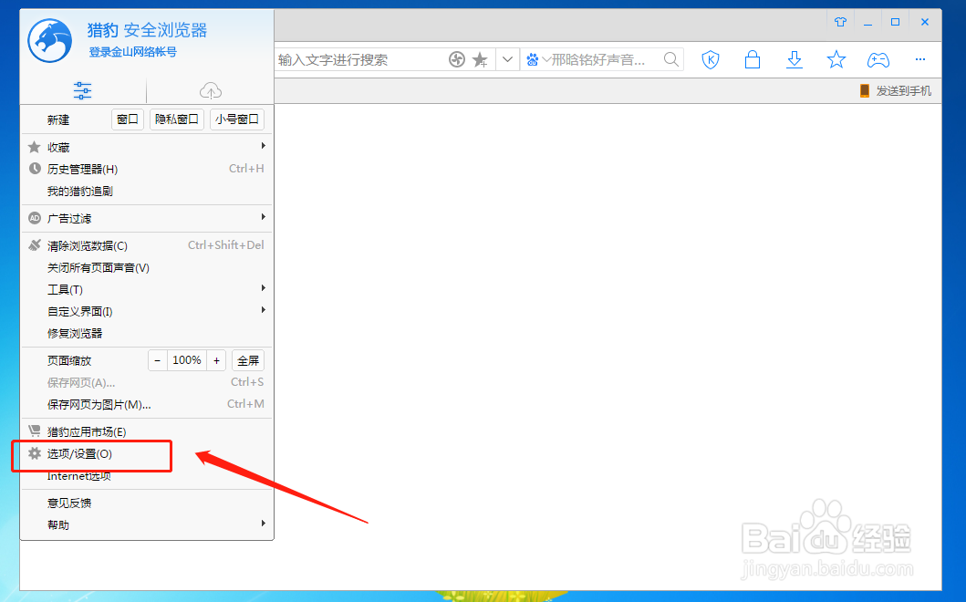Click the Liebao cheetah logo avatar
Screen dimensions: 966x602
point(50,41)
